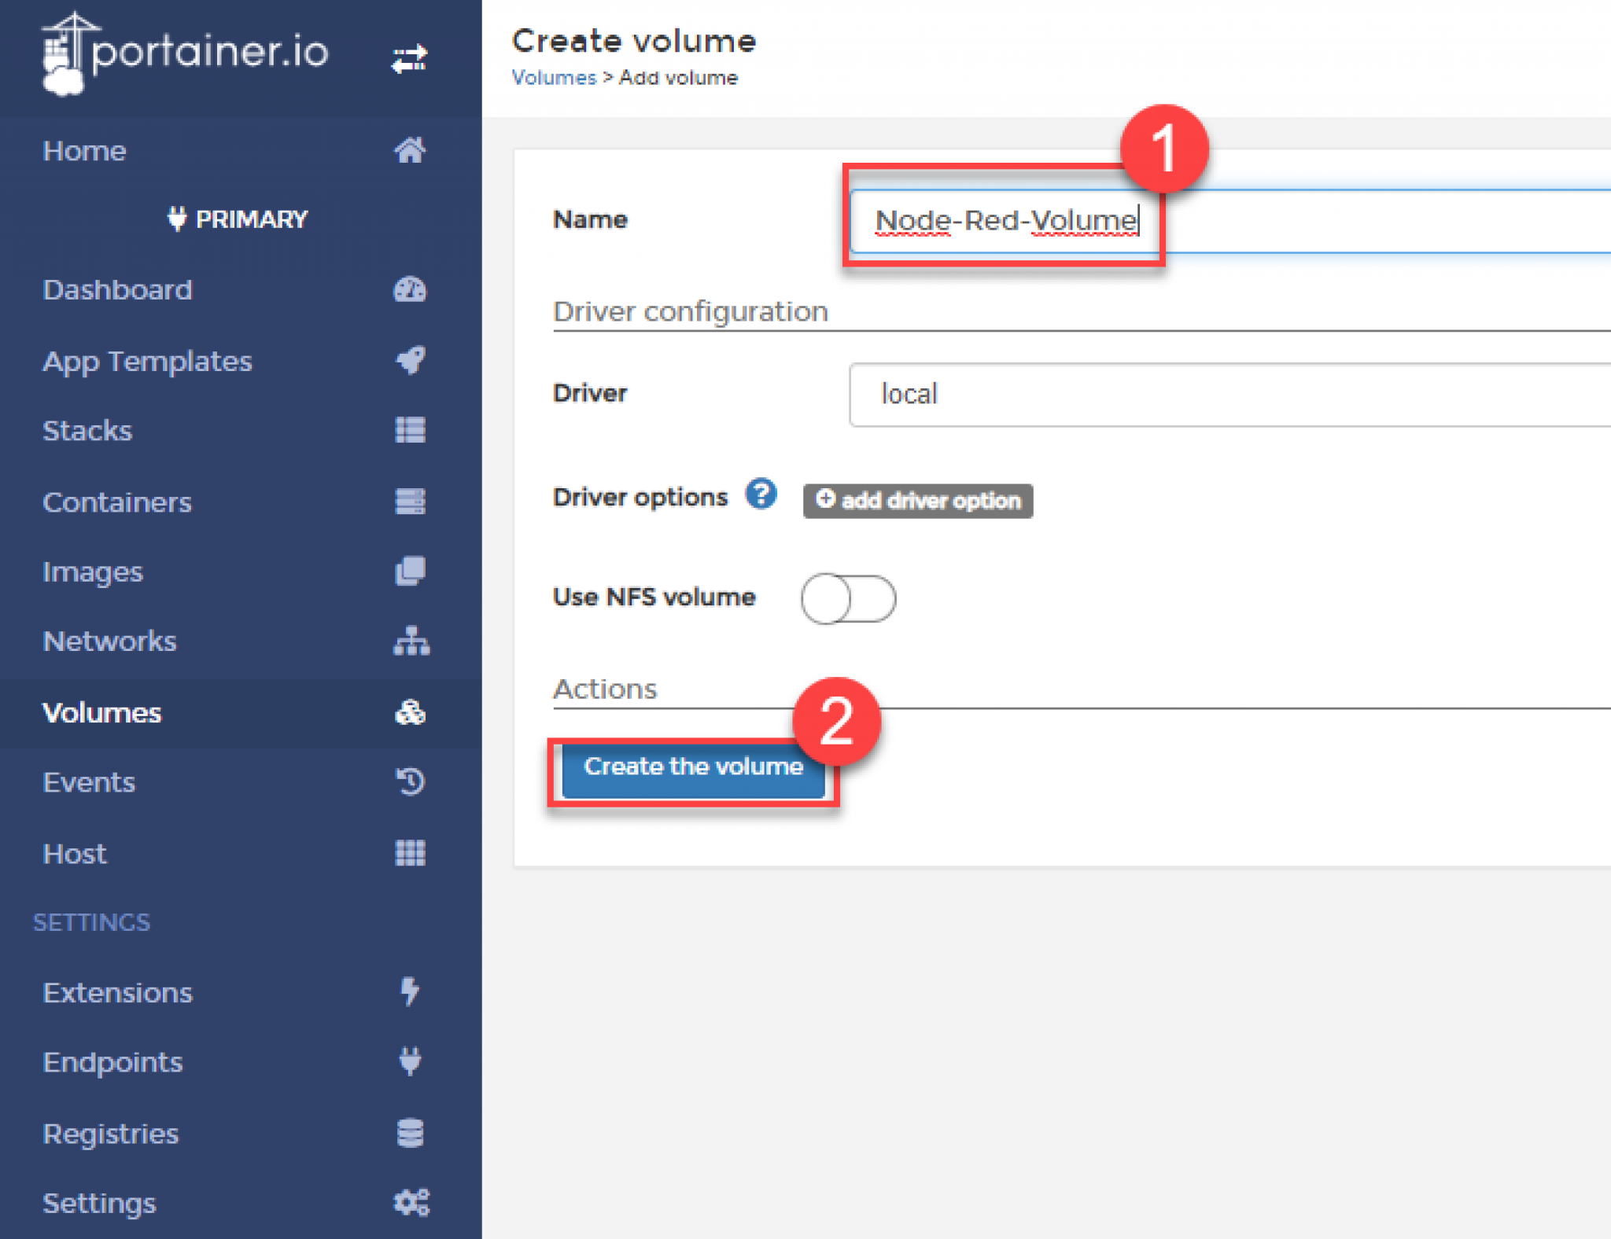
Task: Click the sidebar collapse arrows icon
Action: coord(409,57)
